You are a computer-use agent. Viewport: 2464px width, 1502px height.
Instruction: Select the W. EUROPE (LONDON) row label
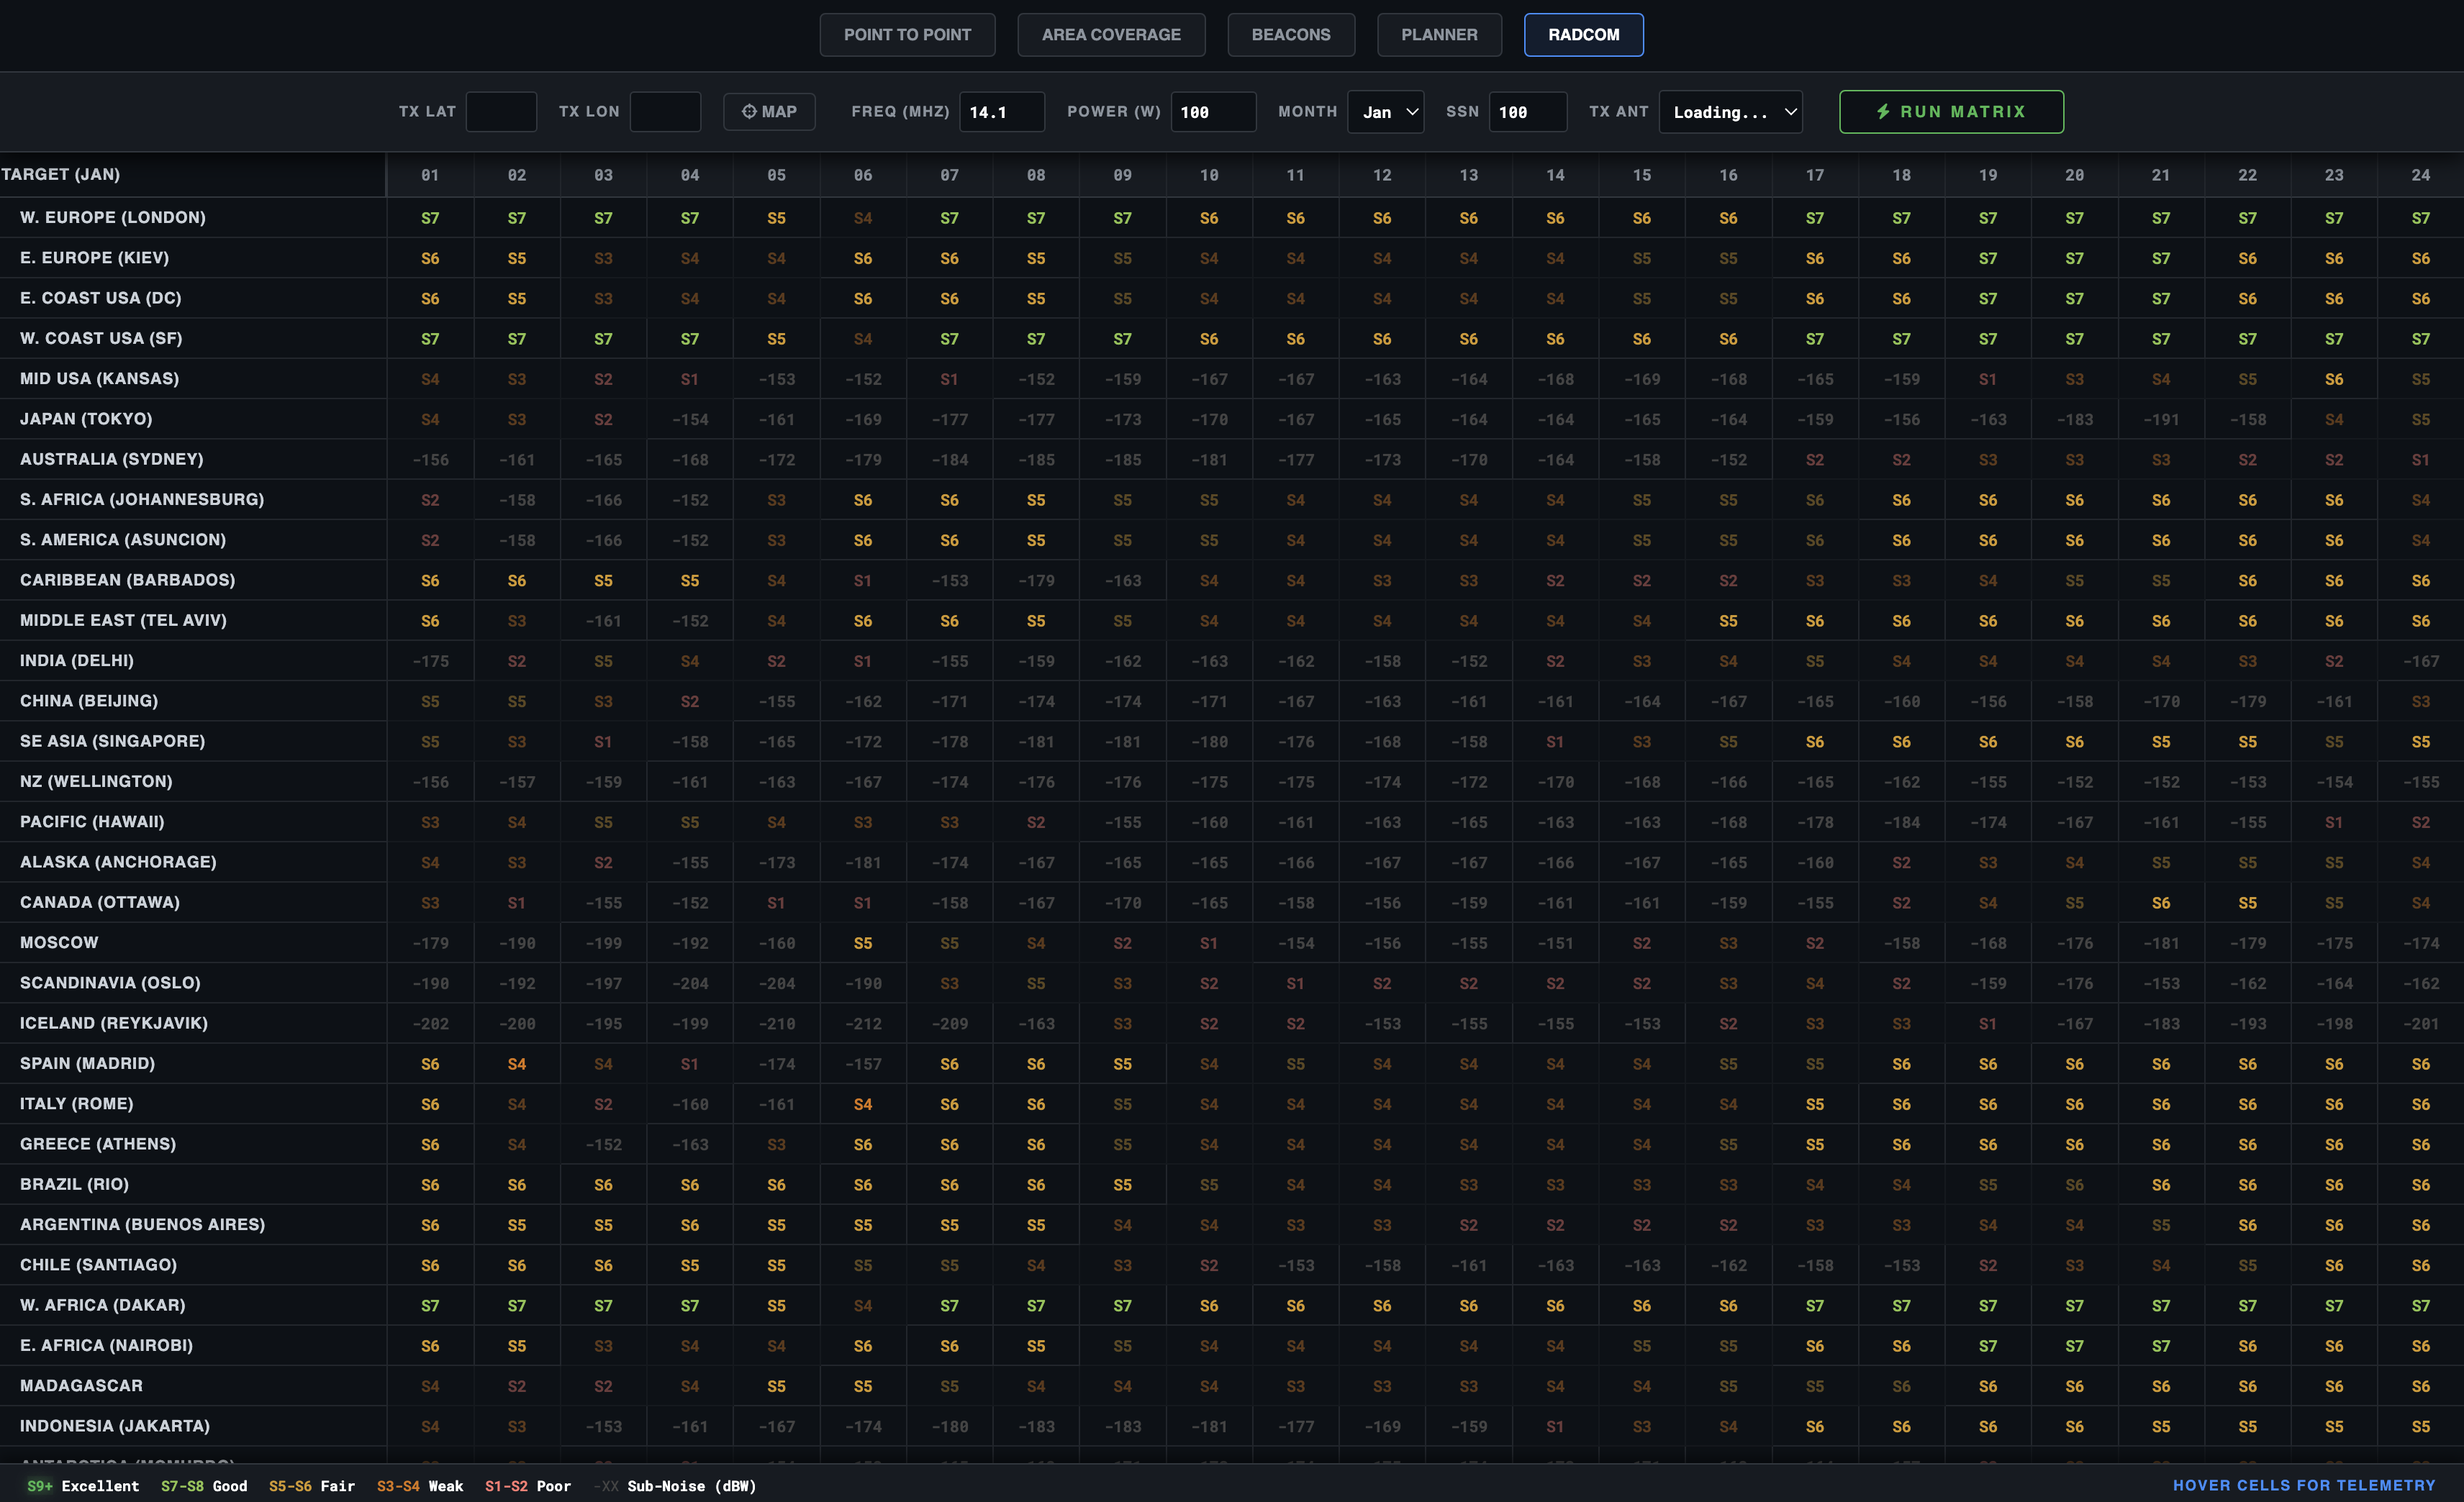coord(113,217)
